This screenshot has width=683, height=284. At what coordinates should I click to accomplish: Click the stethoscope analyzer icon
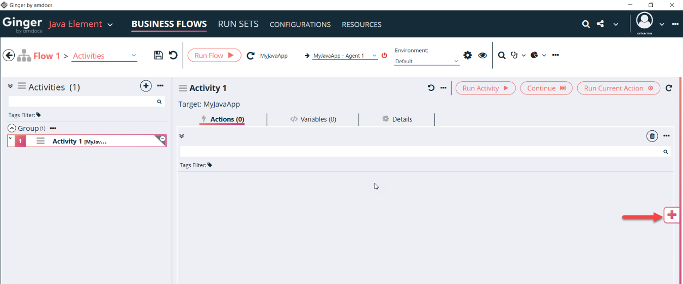coord(514,55)
